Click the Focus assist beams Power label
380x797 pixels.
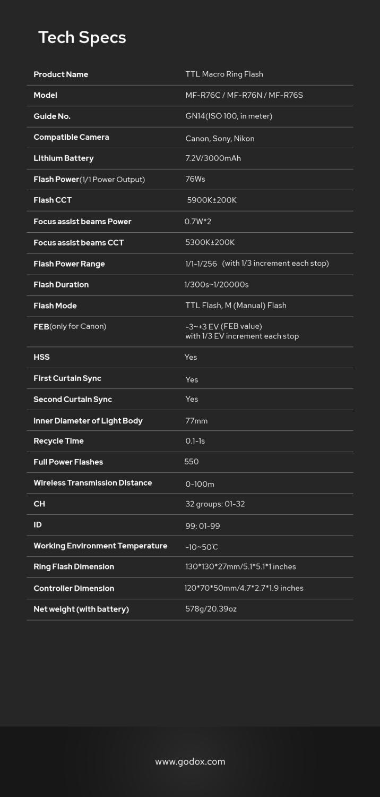click(82, 222)
